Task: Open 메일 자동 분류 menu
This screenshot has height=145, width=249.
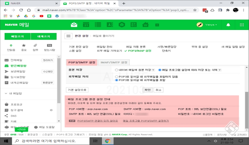Action: point(136,47)
